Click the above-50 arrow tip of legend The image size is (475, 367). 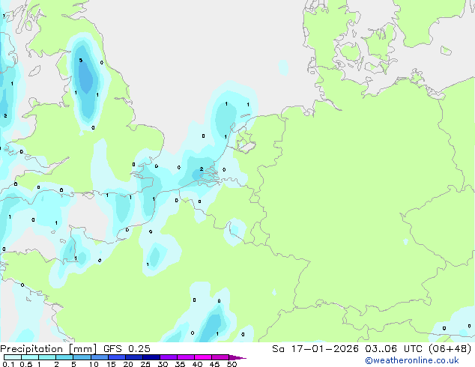click(237, 357)
